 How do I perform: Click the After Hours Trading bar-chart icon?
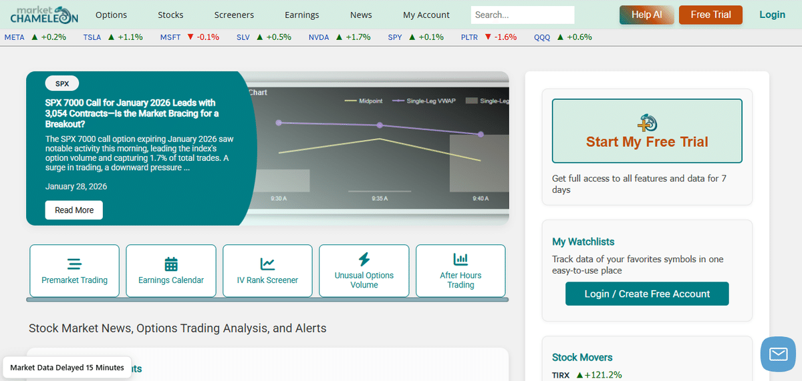460,259
